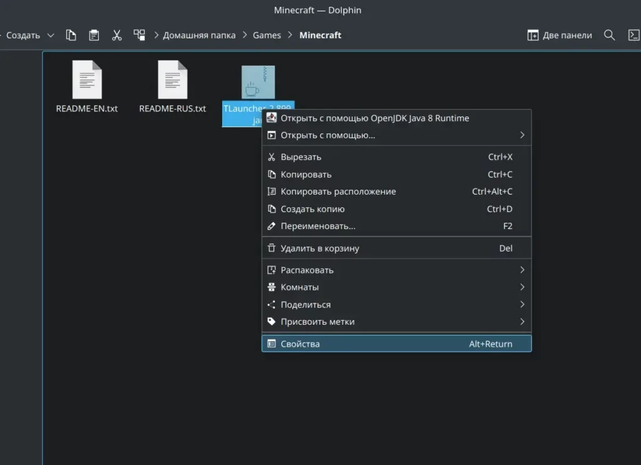This screenshot has height=465, width=641.
Task: Click the view mode icon before the breadcrumb
Action: (140, 35)
